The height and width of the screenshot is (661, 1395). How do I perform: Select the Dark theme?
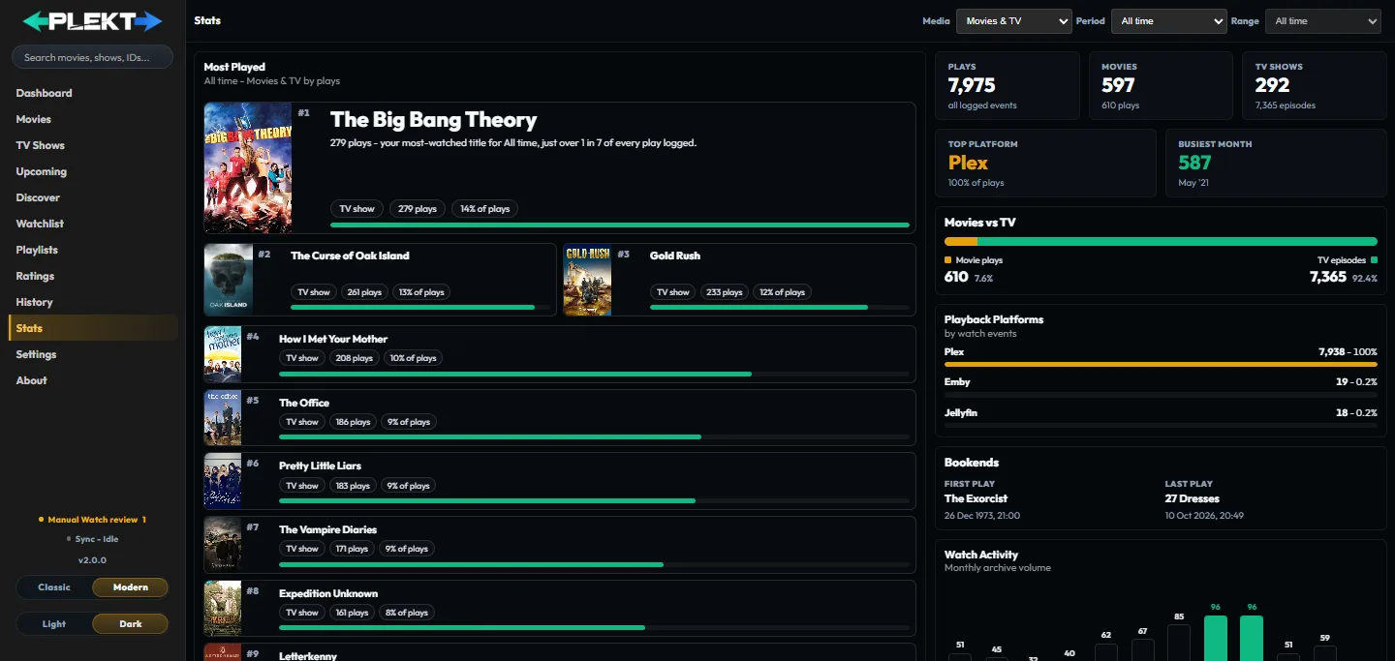[130, 624]
